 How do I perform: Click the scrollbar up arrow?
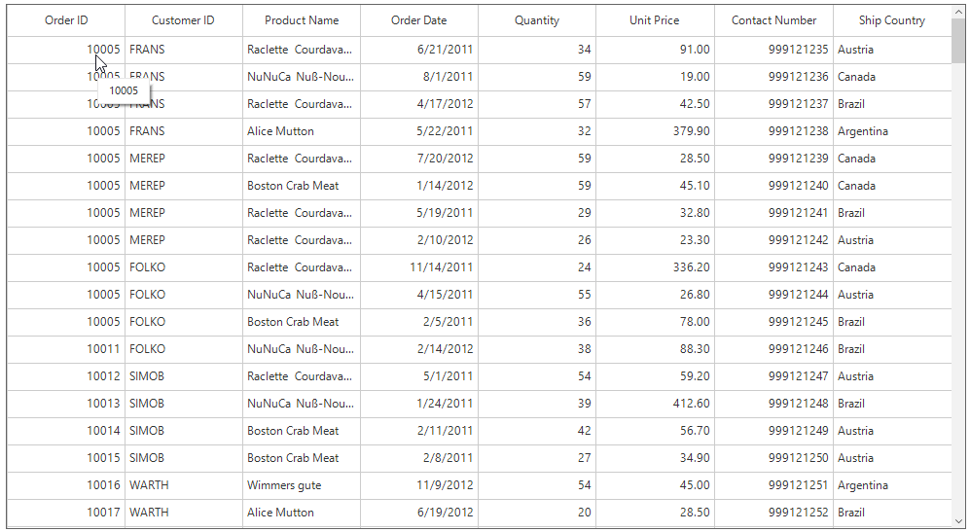pyautogui.click(x=959, y=14)
